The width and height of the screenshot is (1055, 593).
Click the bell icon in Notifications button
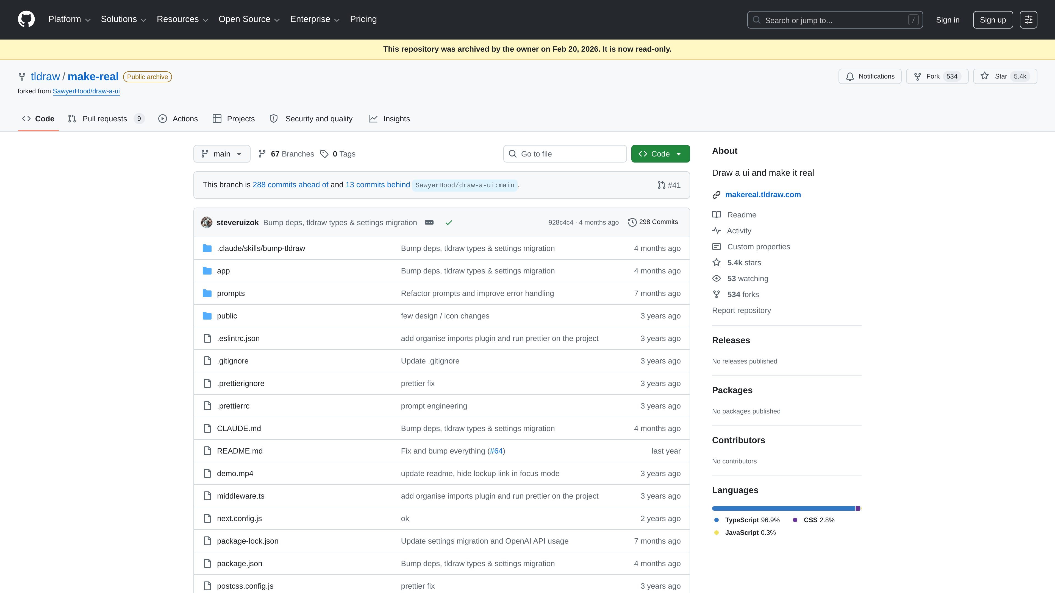850,77
